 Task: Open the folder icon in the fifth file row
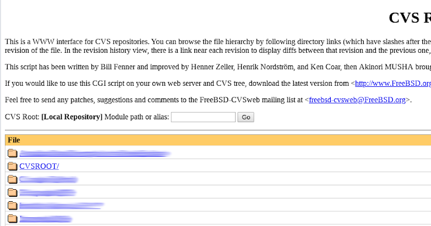[x=12, y=206]
